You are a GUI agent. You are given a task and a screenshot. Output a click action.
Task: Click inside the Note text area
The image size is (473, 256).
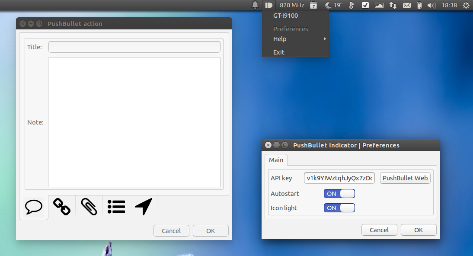coord(134,122)
